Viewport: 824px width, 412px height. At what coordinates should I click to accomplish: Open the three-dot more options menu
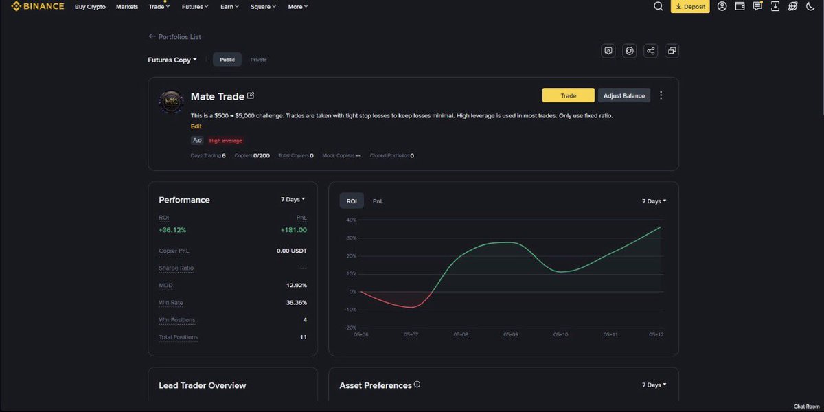(x=661, y=95)
